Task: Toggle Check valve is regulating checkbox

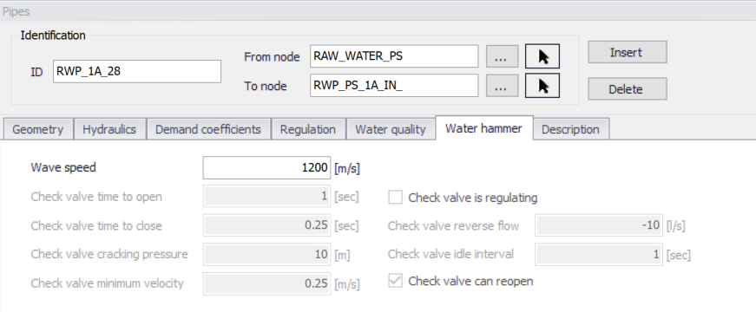Action: point(395,198)
